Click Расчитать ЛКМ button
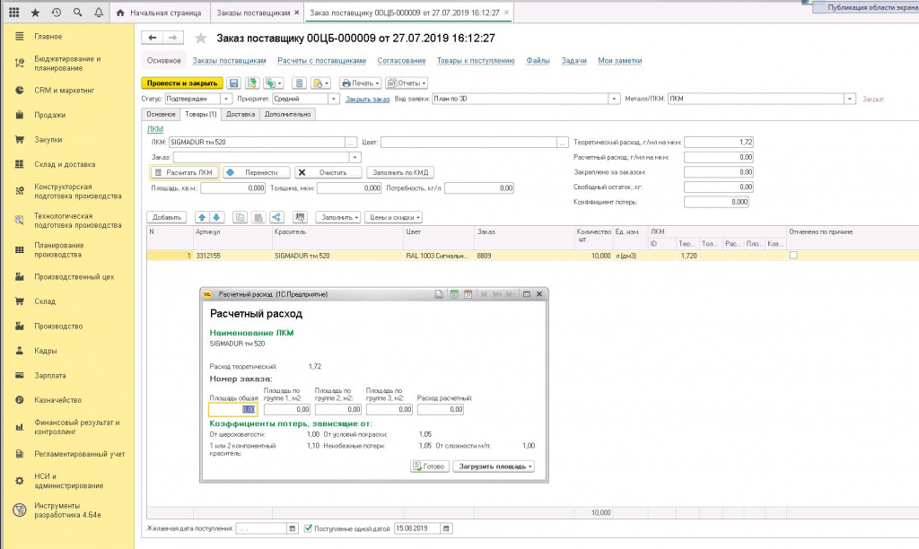This screenshot has height=549, width=919. coord(185,172)
